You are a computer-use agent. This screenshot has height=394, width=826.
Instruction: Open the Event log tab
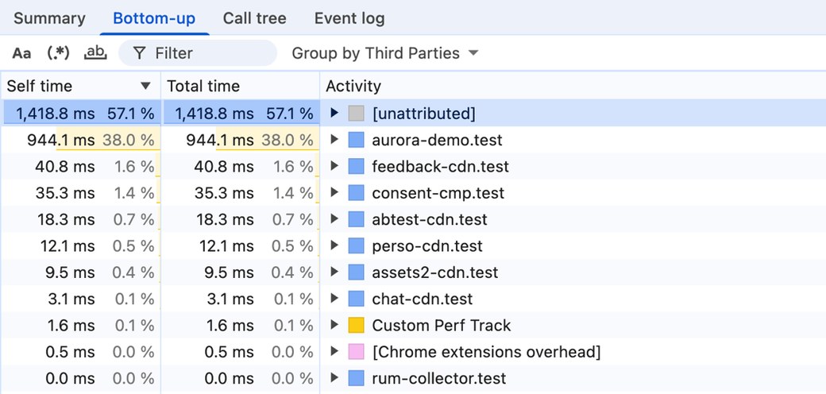(349, 18)
